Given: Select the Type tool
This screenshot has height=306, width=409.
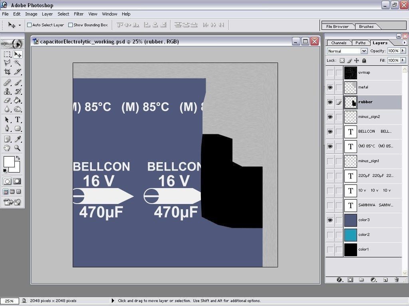Looking at the screenshot, I should coord(18,120).
